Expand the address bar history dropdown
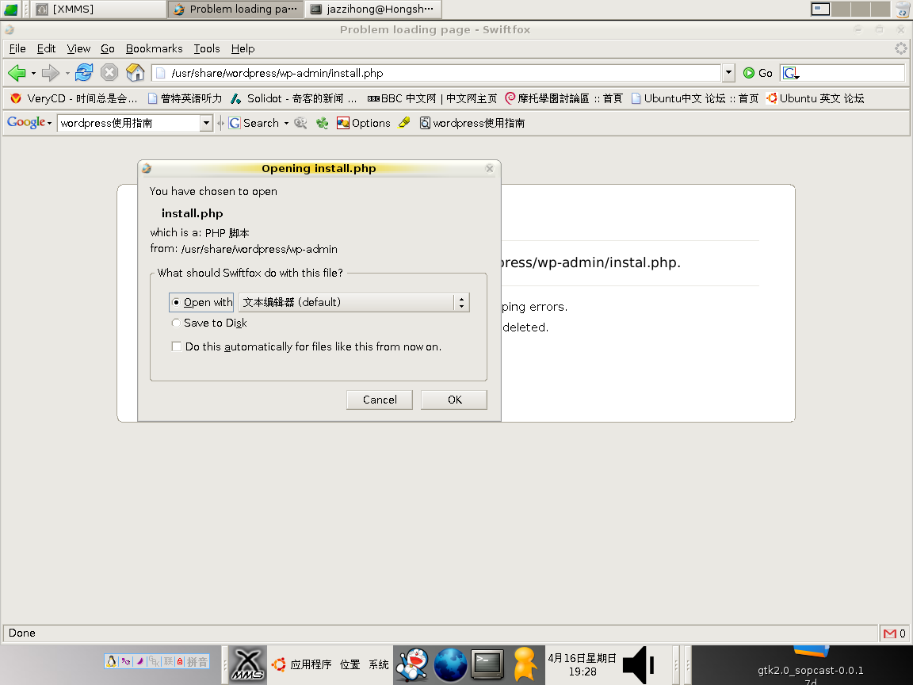913x685 pixels. [728, 73]
